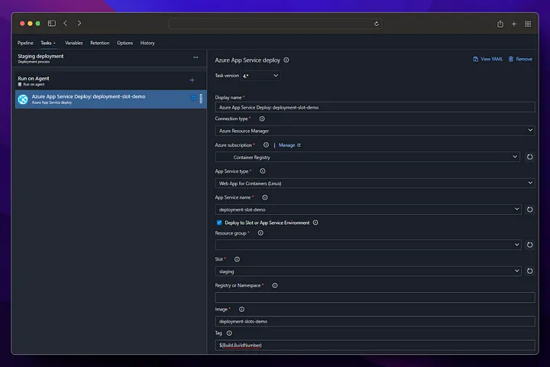
Task: Go back with the browser back arrow
Action: [65, 23]
